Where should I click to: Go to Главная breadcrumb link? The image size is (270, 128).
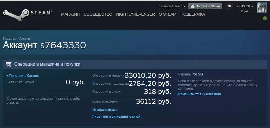(10, 39)
